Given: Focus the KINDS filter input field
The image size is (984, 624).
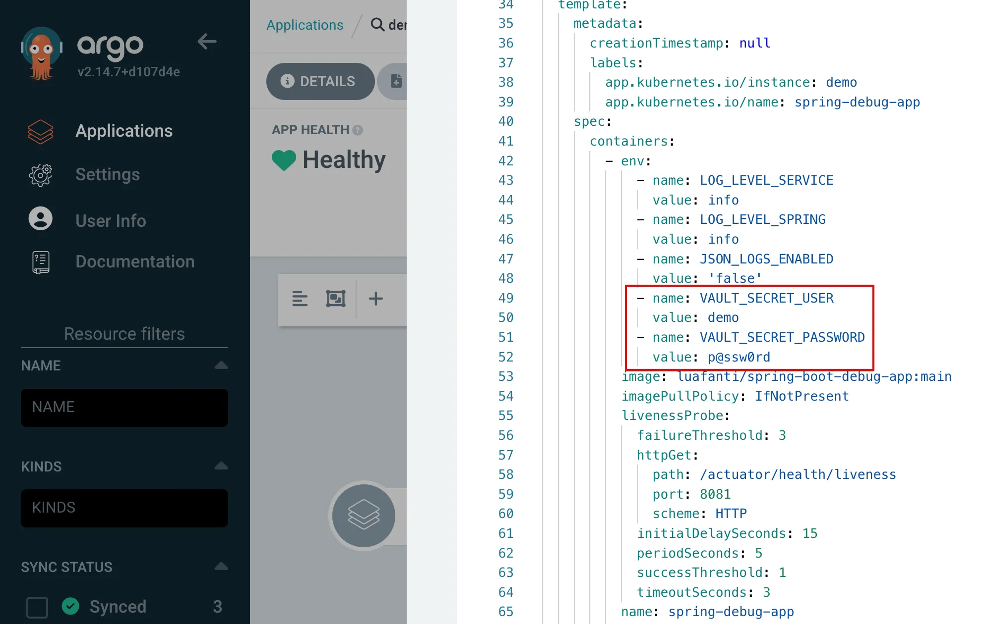Looking at the screenshot, I should [x=124, y=508].
